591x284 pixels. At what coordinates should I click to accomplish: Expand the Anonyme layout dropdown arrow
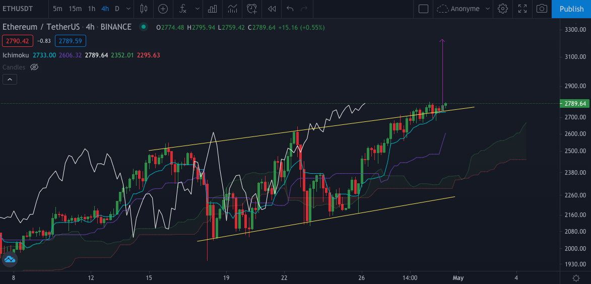click(488, 9)
